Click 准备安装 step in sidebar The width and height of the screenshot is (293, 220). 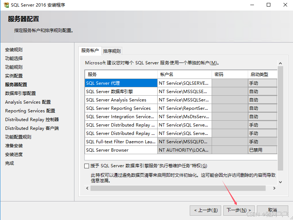14,146
